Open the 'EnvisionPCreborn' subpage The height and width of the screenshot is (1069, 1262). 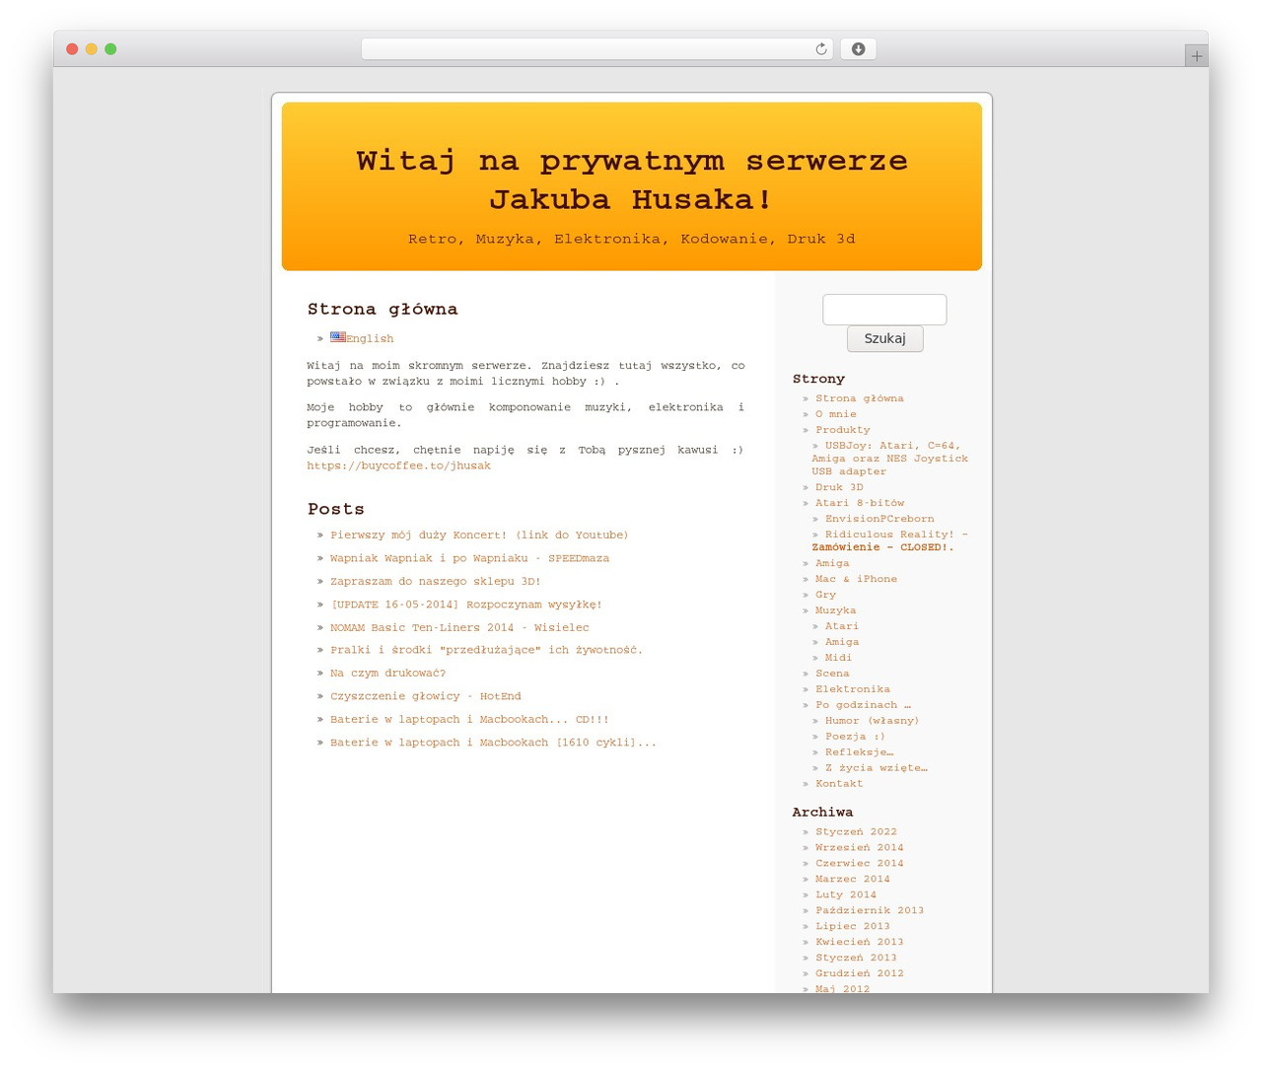879,519
